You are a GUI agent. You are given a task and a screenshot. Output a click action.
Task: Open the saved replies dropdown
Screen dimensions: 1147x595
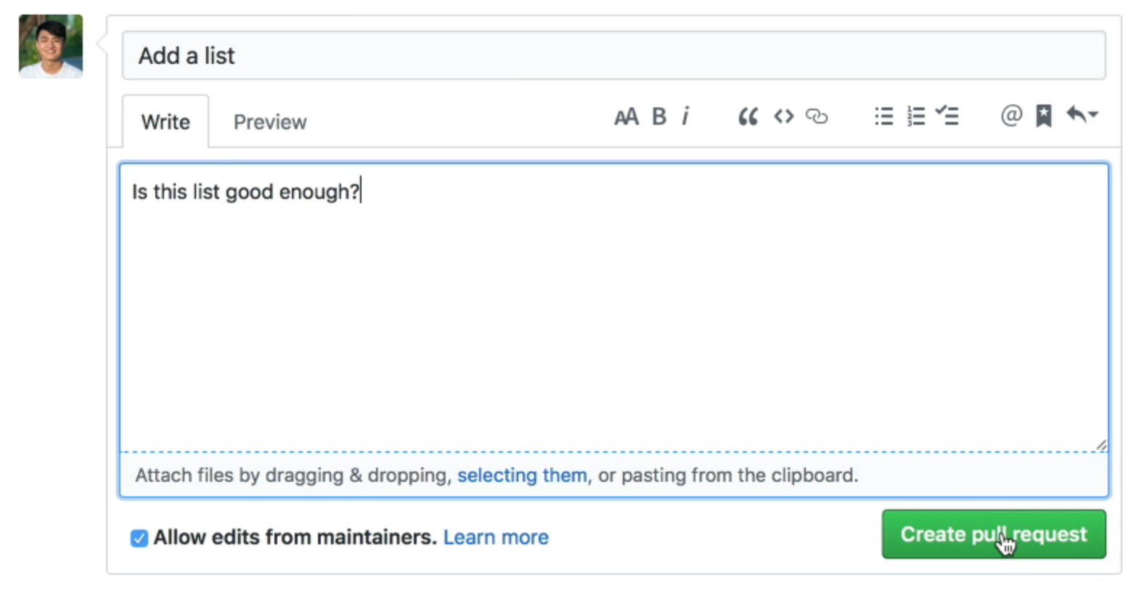tap(1082, 115)
